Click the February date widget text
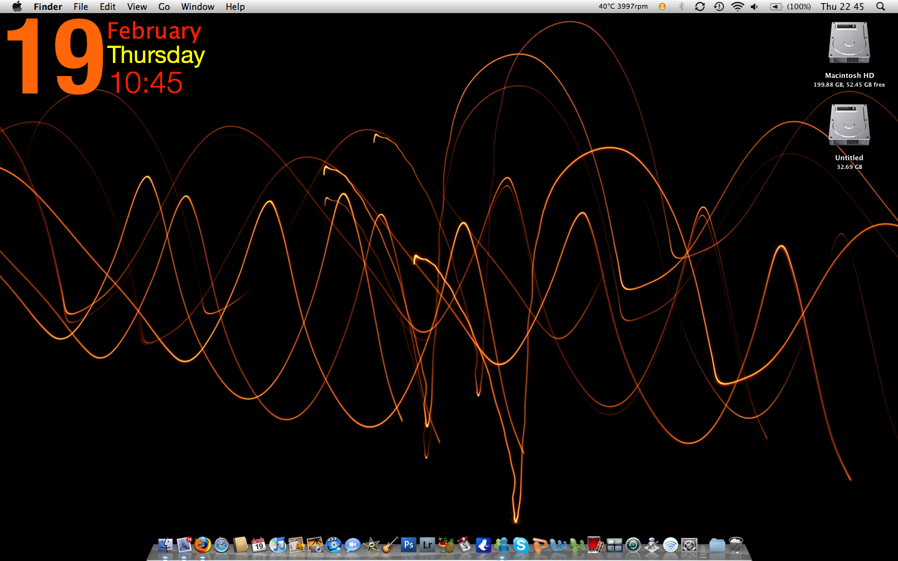This screenshot has height=561, width=898. [154, 31]
